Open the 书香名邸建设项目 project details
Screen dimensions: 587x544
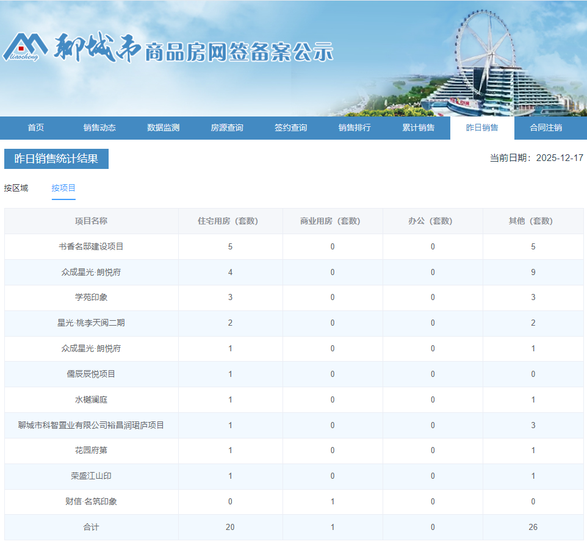pos(90,246)
